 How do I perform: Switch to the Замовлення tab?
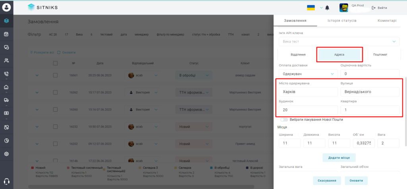[295, 21]
